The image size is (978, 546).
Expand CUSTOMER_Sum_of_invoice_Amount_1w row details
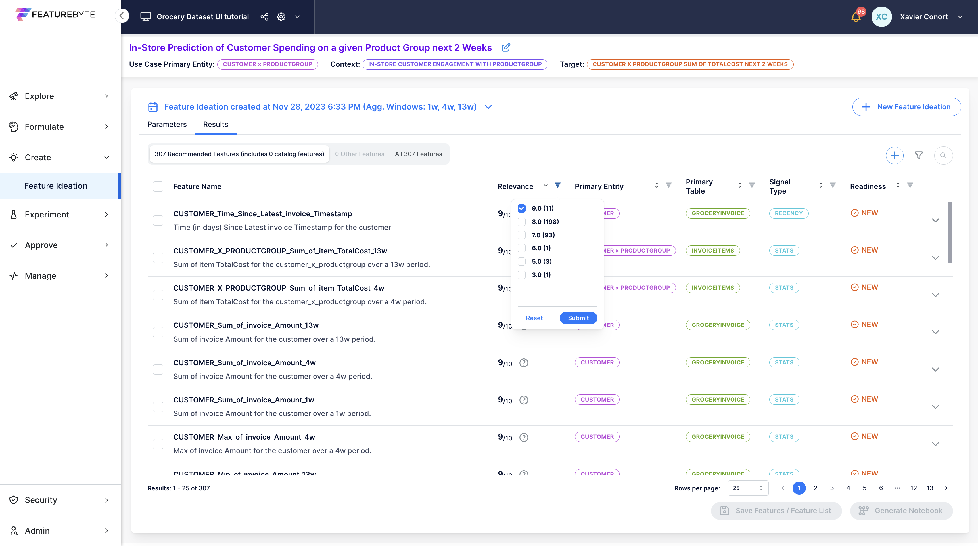935,407
